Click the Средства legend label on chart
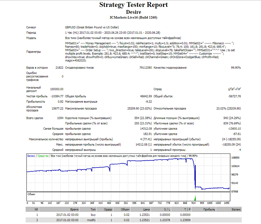The width and height of the screenshot is (261, 224). (43, 156)
